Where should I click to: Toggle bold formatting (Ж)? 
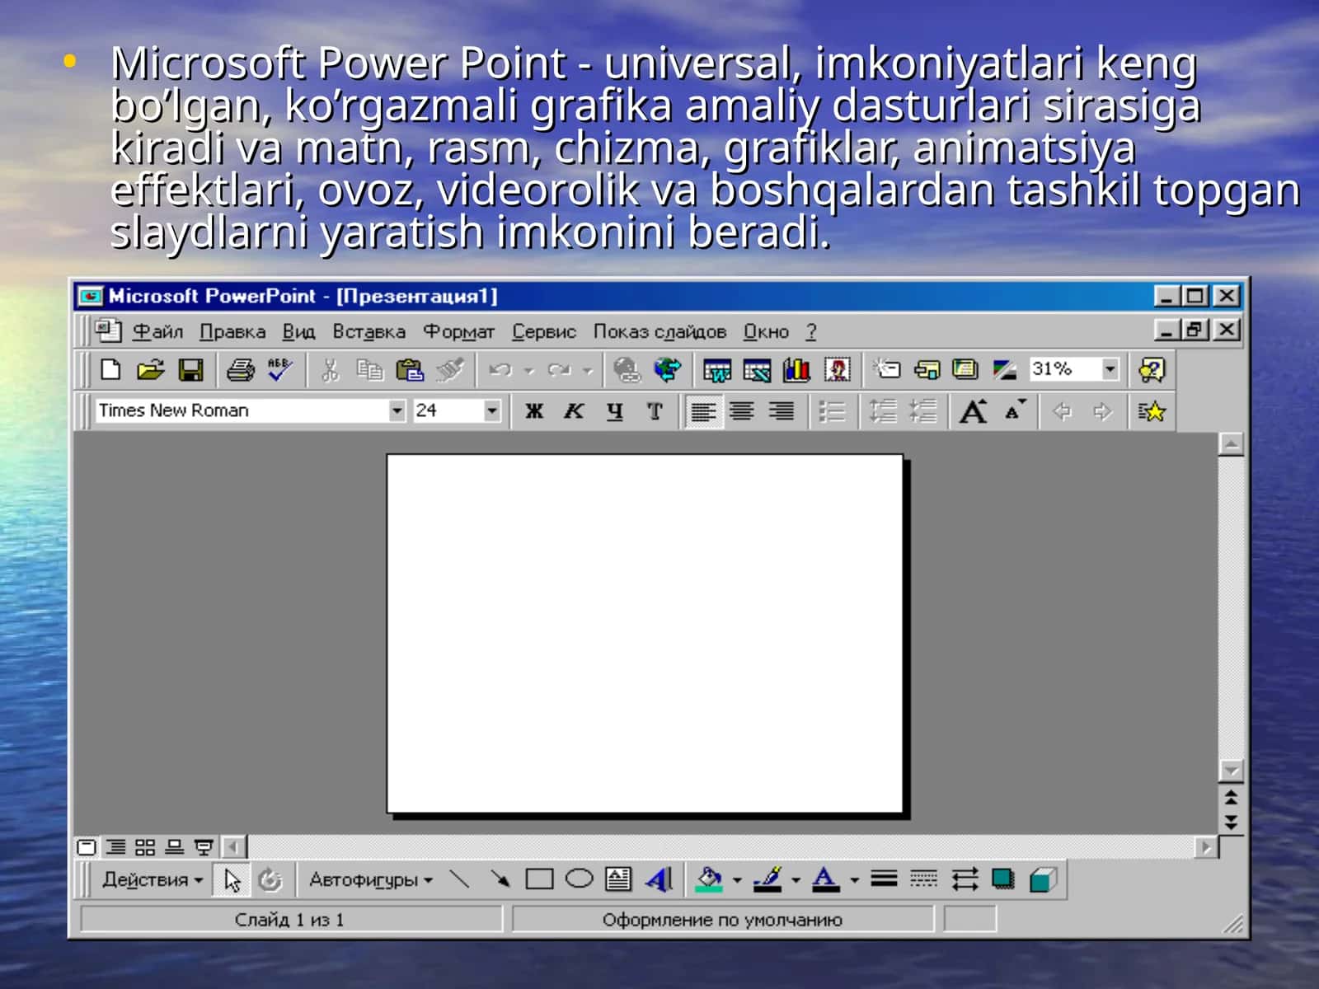[x=534, y=410]
